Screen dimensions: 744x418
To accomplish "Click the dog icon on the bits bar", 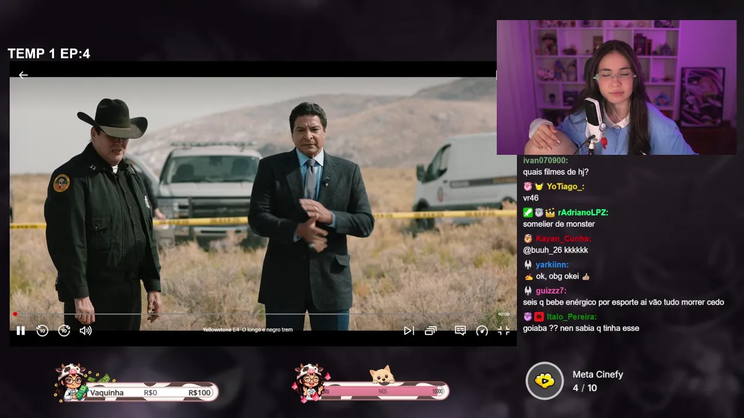I will click(383, 376).
